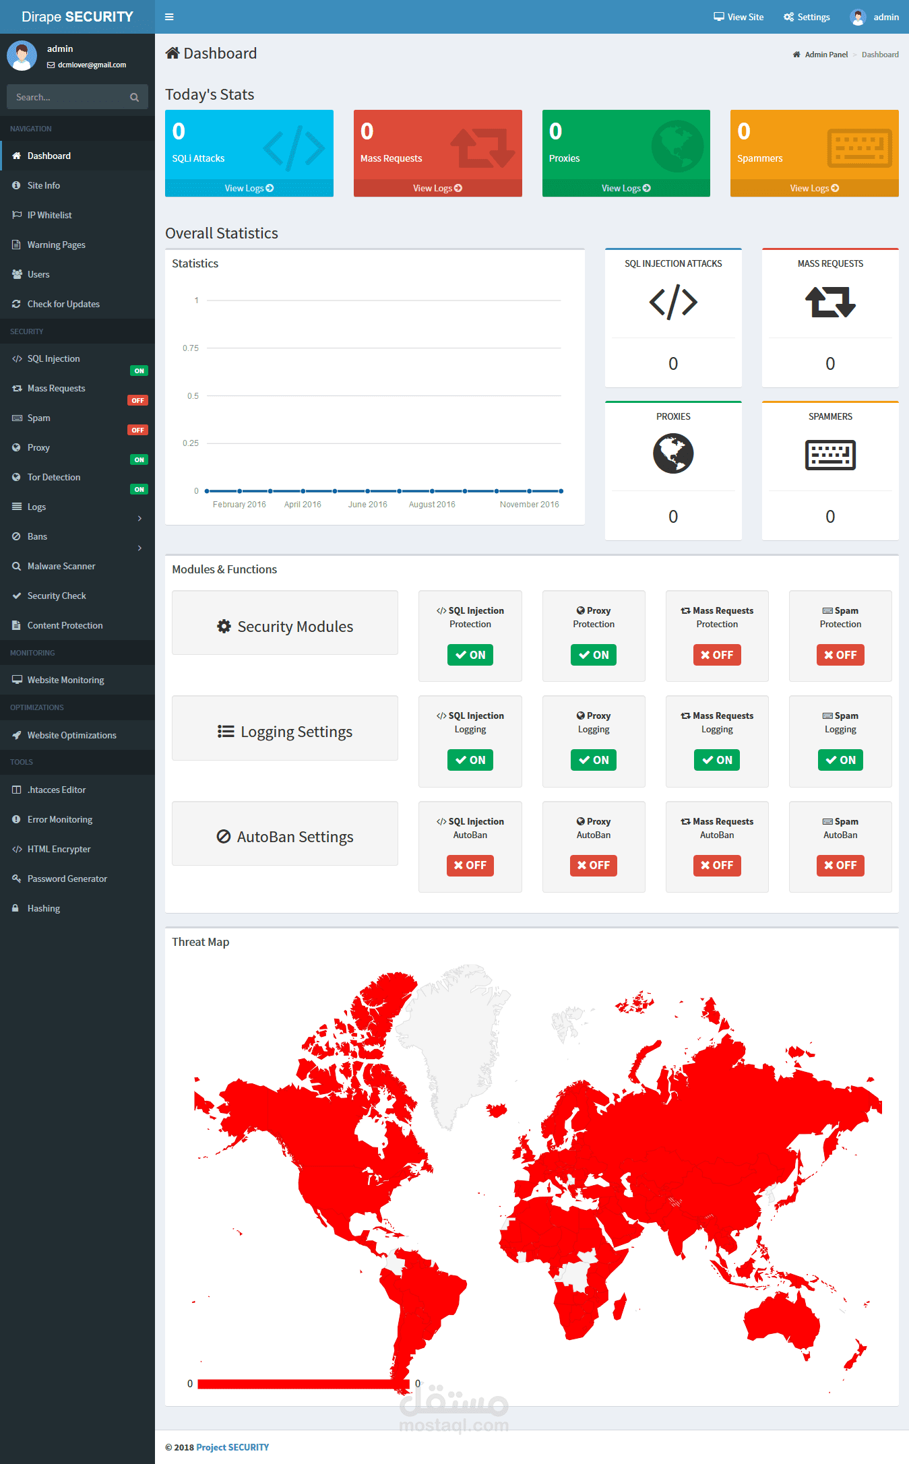909x1464 pixels.
Task: Click the search magnifier icon in sidebar
Action: point(134,98)
